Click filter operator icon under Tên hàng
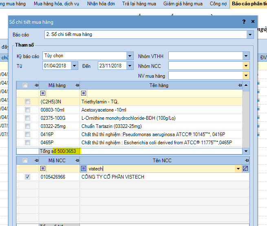The image size is (267, 226). (x=84, y=93)
